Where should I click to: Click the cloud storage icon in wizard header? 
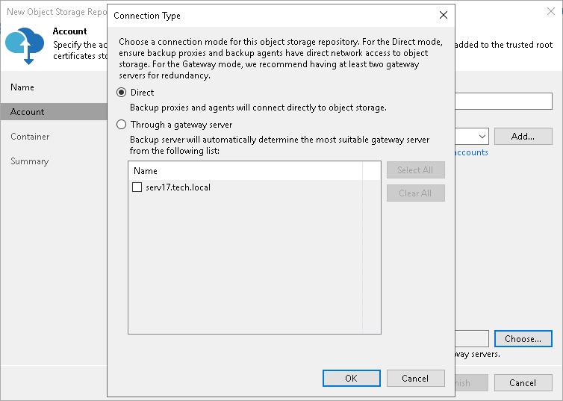[25, 46]
